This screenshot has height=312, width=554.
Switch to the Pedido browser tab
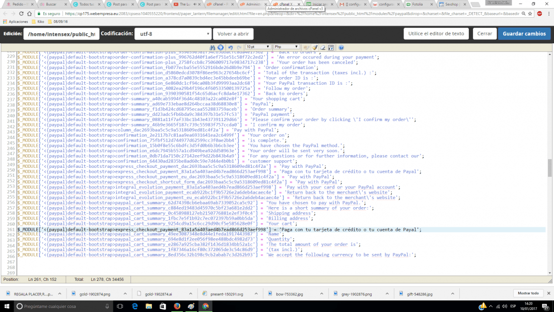pyautogui.click(x=20, y=4)
